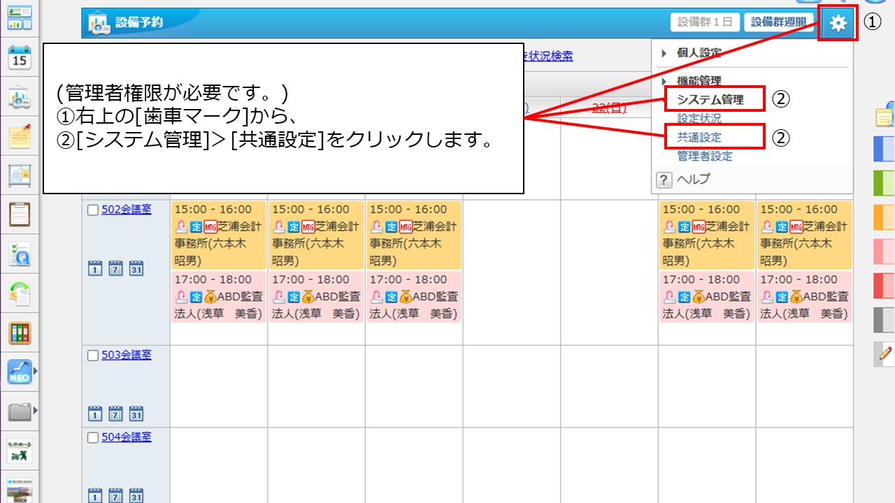Click the 1-day view icon for 503会議室
895x503 pixels.
tap(95, 413)
